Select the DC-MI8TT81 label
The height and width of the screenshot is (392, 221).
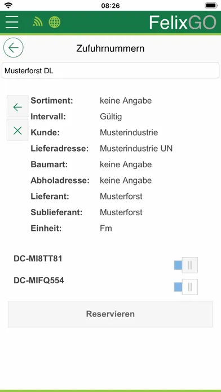pos(38,259)
